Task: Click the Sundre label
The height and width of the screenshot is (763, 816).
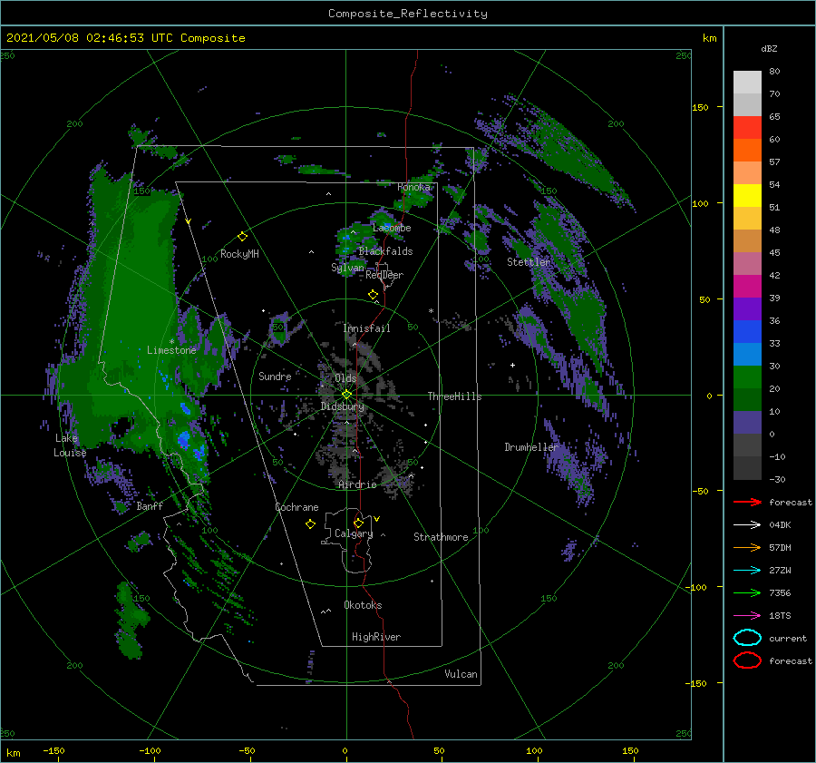Action: 275,376
